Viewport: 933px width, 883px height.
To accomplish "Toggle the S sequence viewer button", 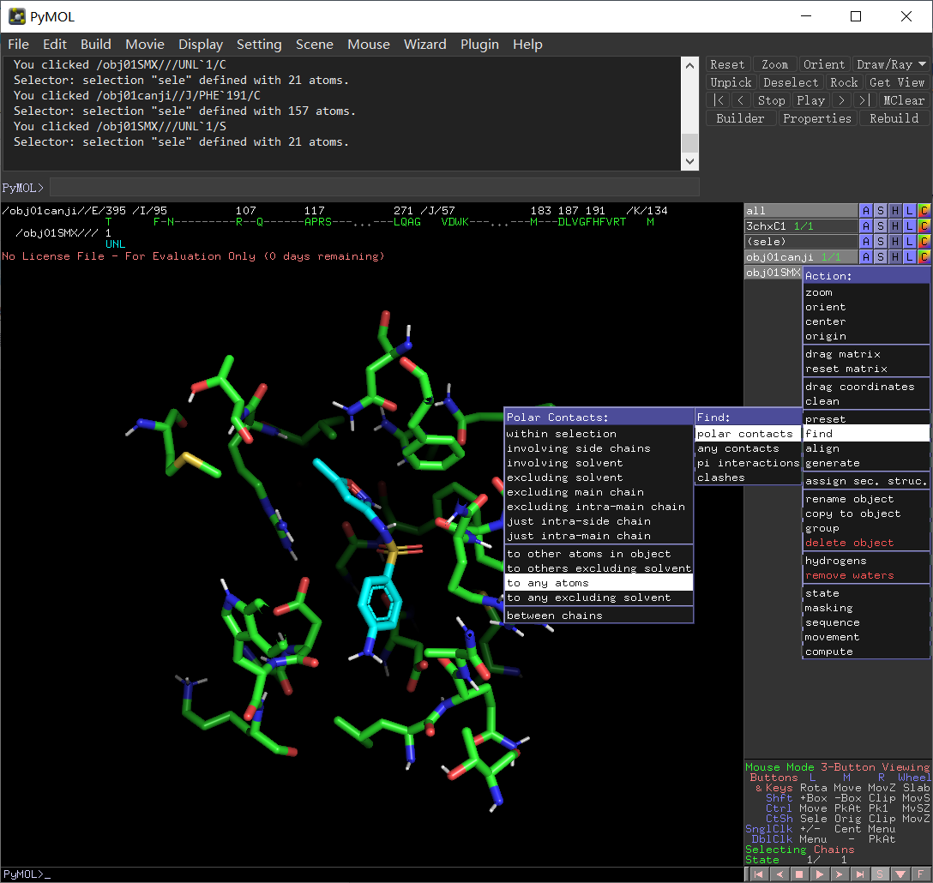I will 880,874.
